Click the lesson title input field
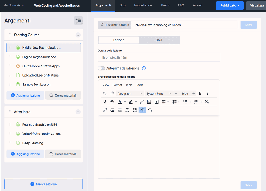The image size is (266, 191). point(185,25)
